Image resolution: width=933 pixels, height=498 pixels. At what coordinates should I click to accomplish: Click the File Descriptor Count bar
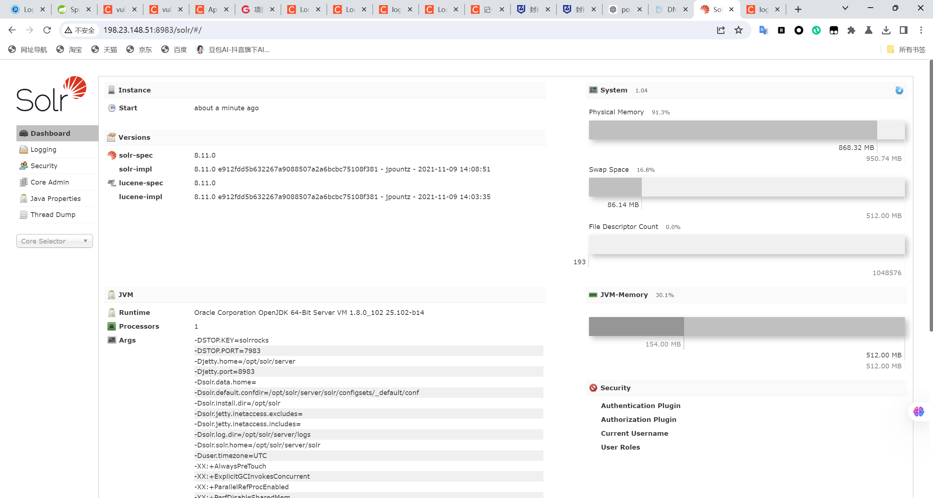(x=747, y=244)
